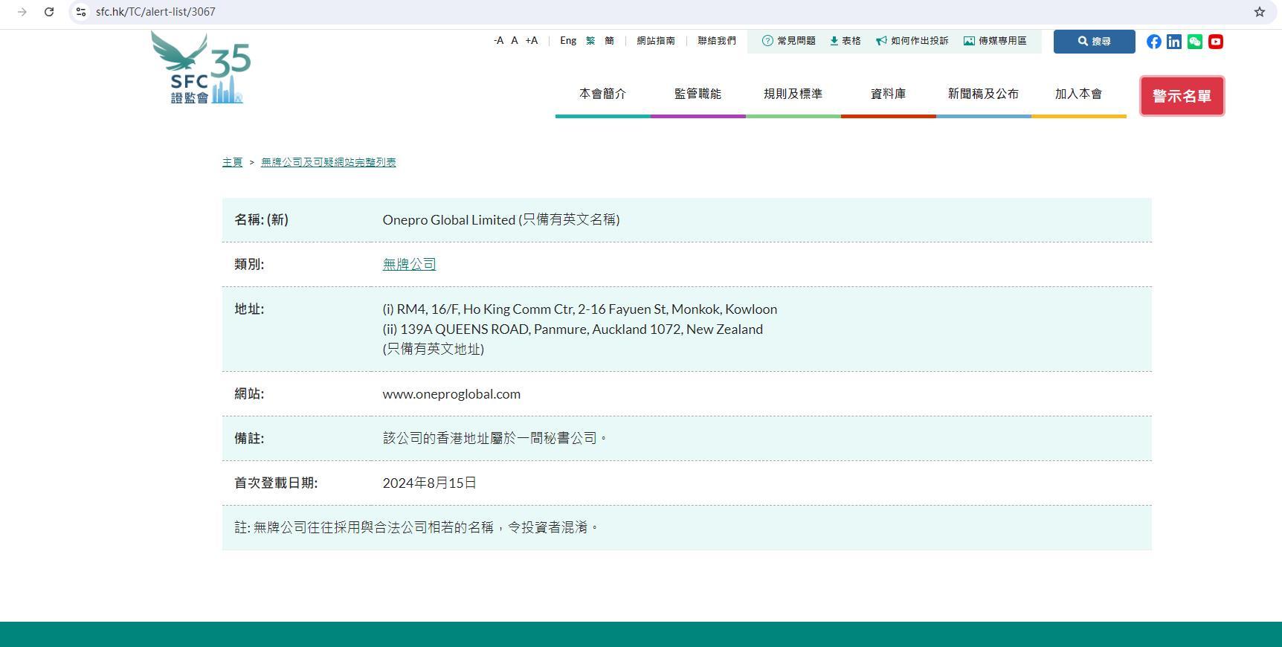1282x647 pixels.
Task: View site information icon in address bar
Action: pyautogui.click(x=81, y=12)
